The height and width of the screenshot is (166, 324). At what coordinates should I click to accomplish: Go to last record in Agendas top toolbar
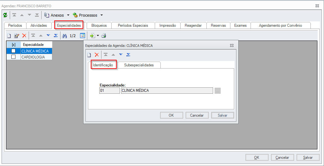point(37,15)
